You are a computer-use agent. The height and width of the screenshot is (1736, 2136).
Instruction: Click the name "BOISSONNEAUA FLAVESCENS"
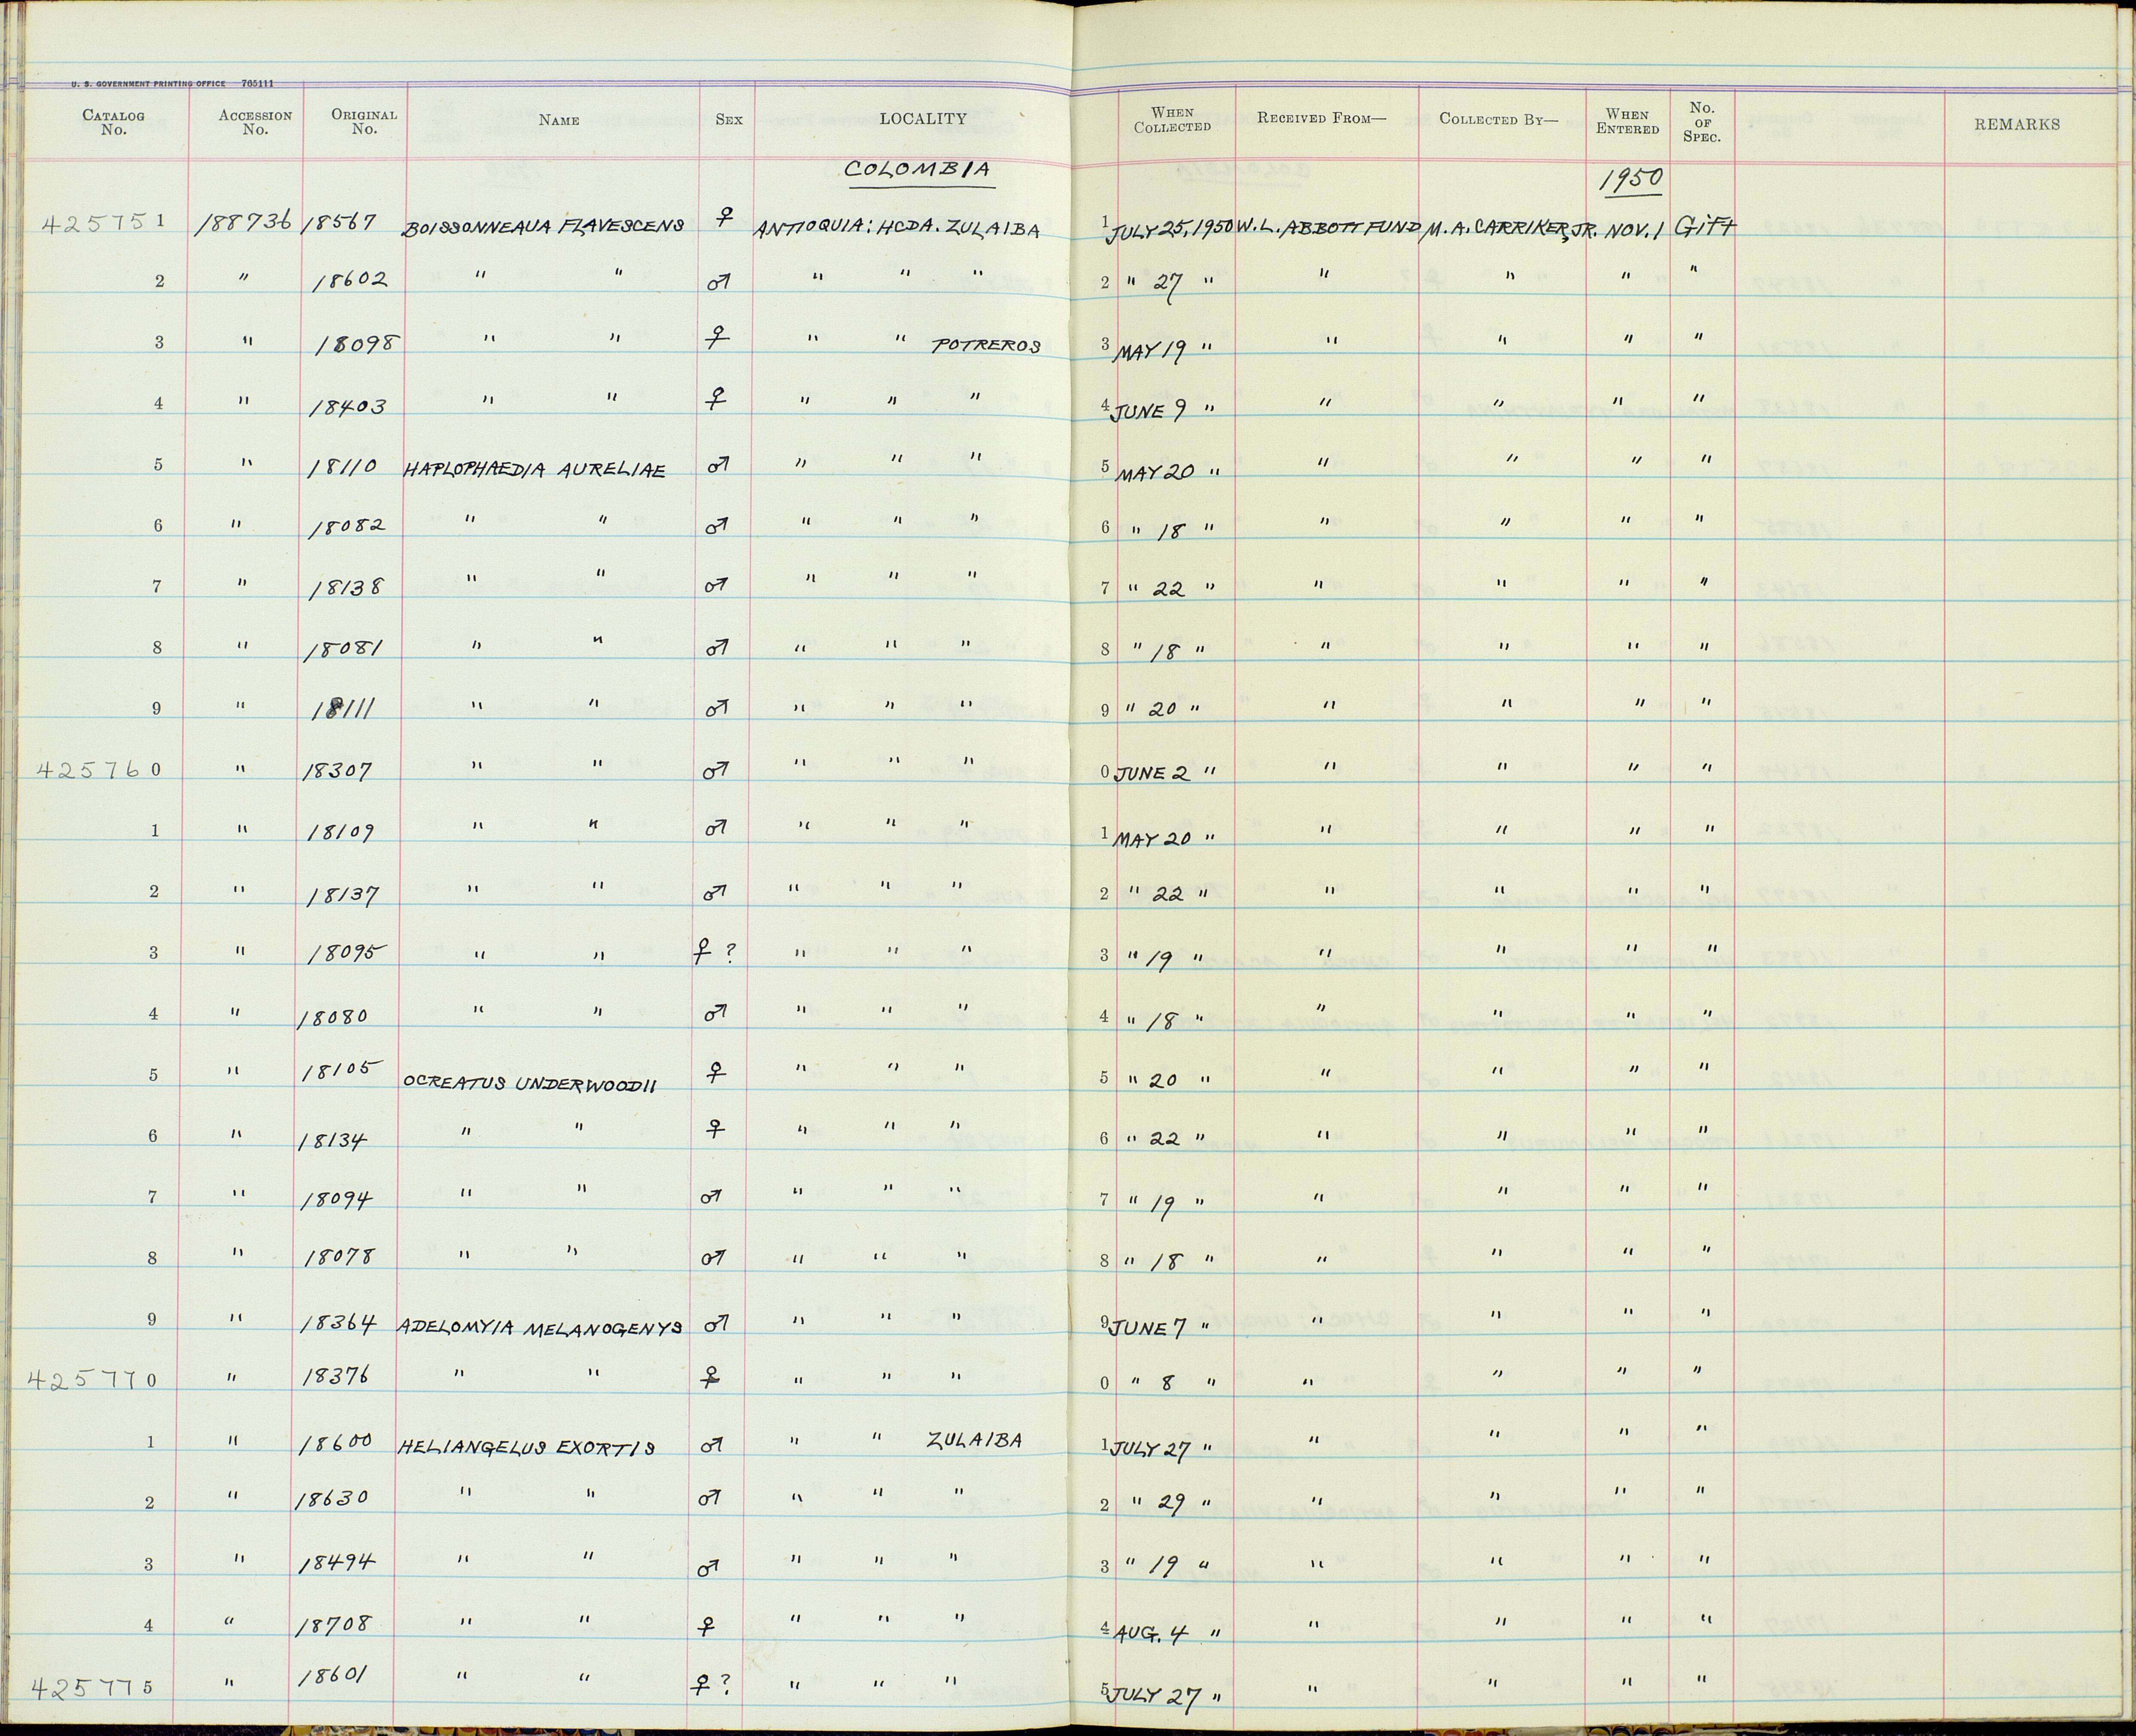click(x=543, y=227)
